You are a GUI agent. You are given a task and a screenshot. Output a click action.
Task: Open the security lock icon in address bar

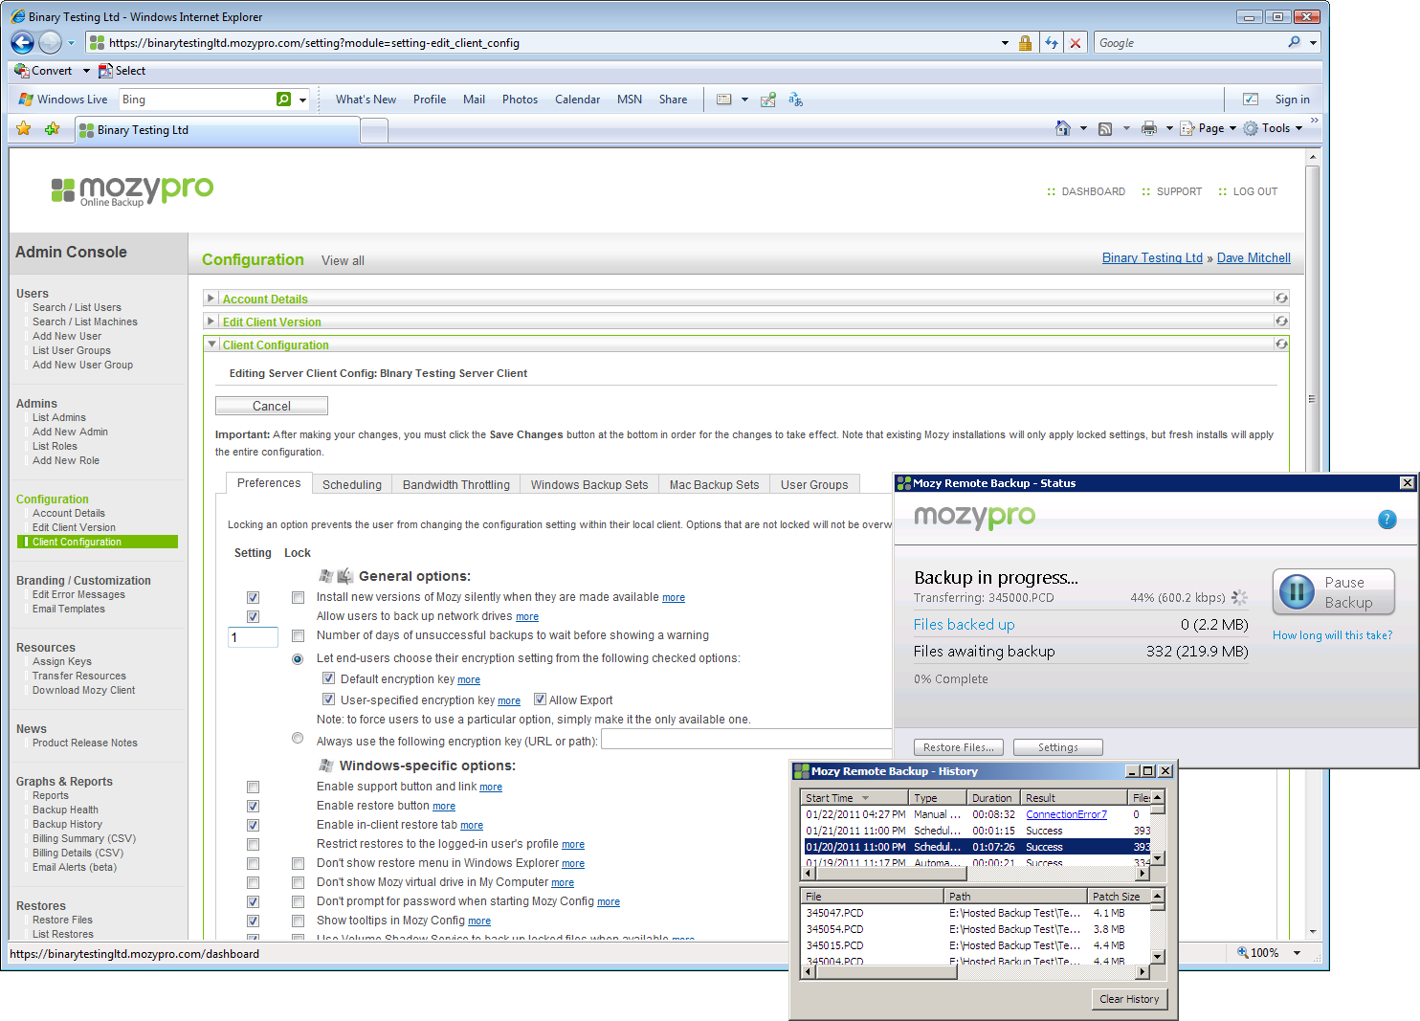pyautogui.click(x=1025, y=43)
